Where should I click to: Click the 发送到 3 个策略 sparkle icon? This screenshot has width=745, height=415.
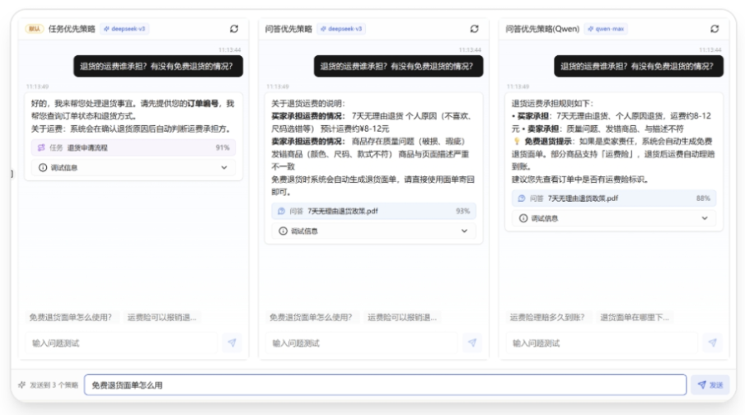pos(21,385)
